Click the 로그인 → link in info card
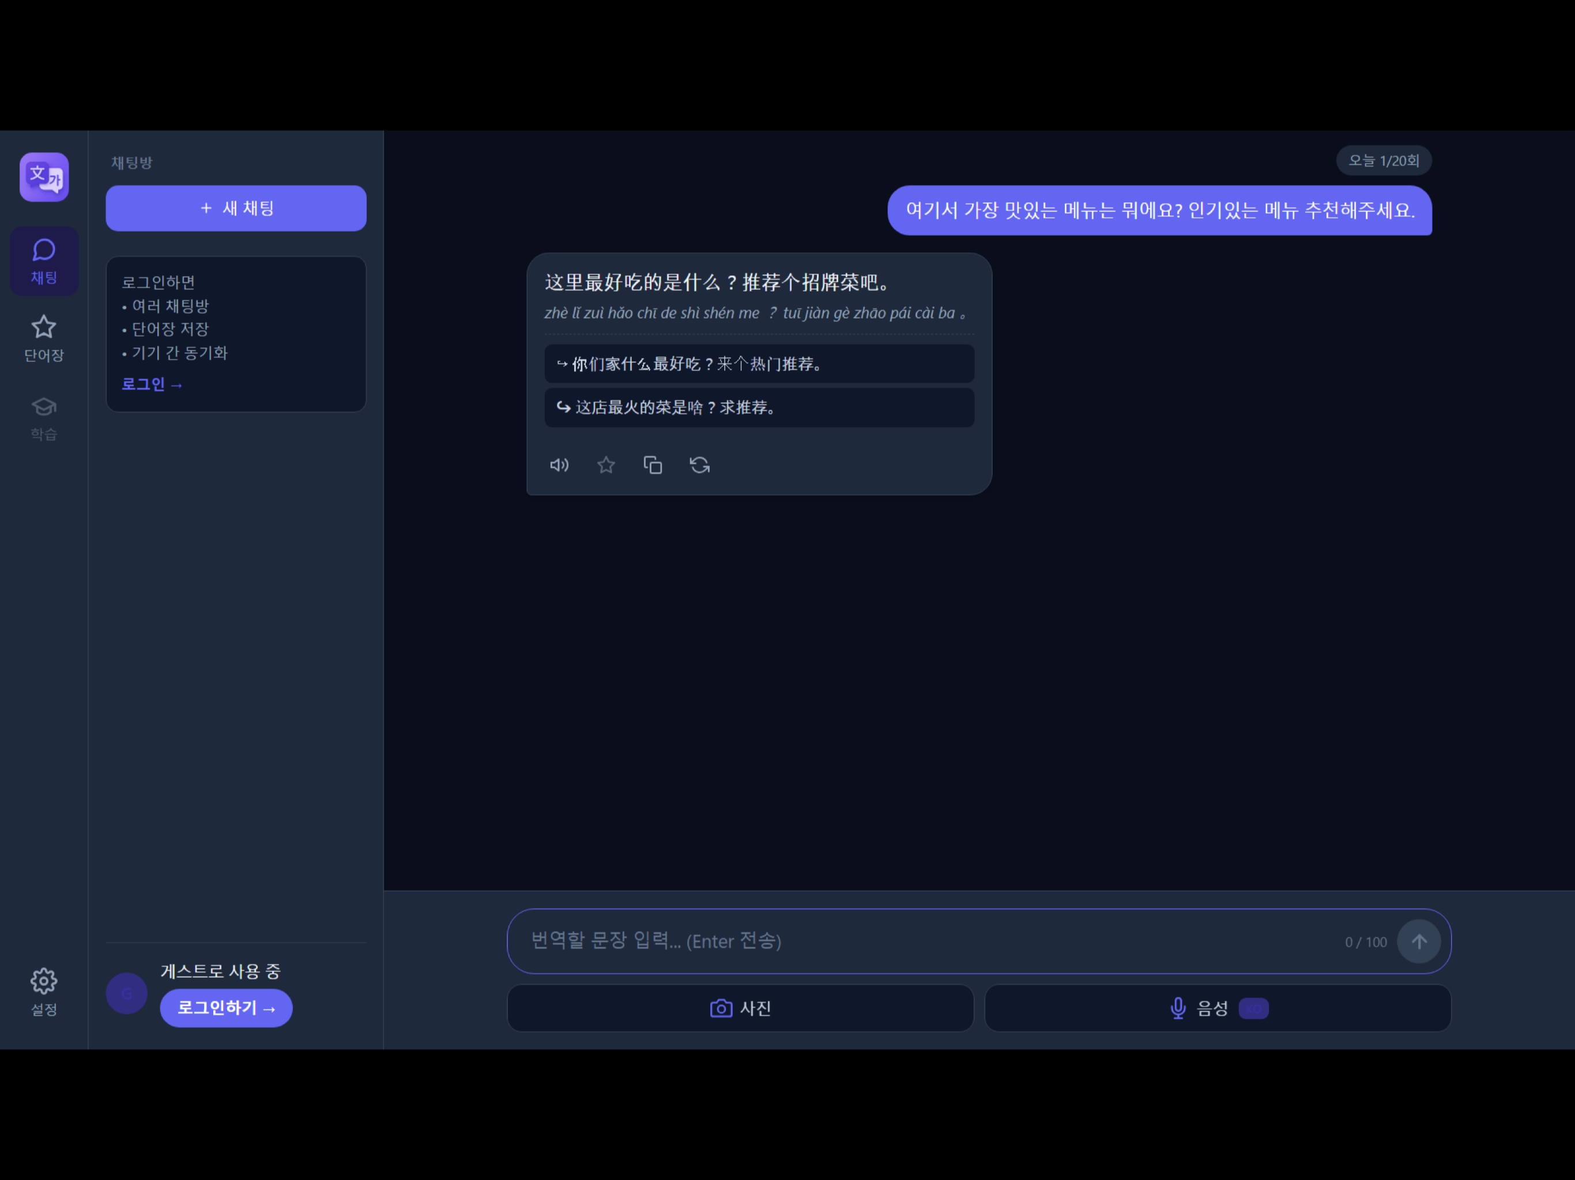Screen dimensions: 1575x1180 point(152,384)
